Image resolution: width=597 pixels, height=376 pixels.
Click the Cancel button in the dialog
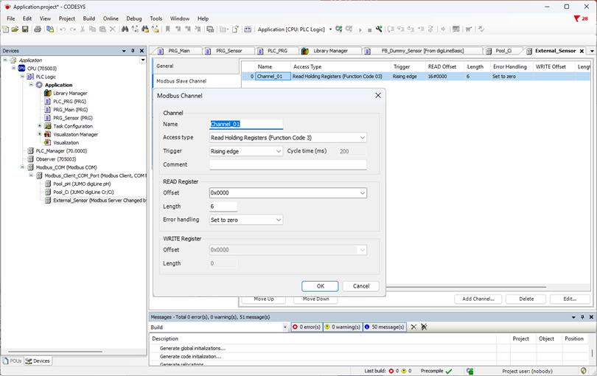(361, 286)
